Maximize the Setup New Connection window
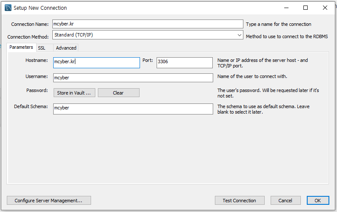 pos(306,8)
